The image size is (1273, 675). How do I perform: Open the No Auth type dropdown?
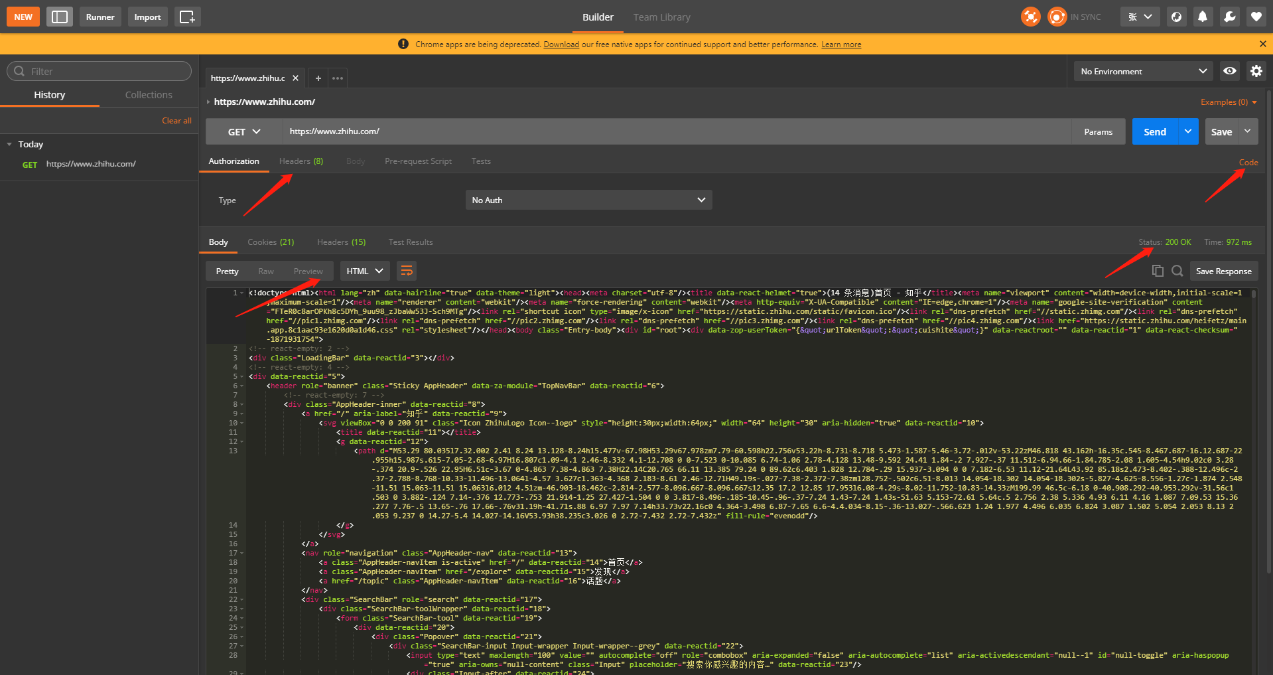pyautogui.click(x=588, y=200)
